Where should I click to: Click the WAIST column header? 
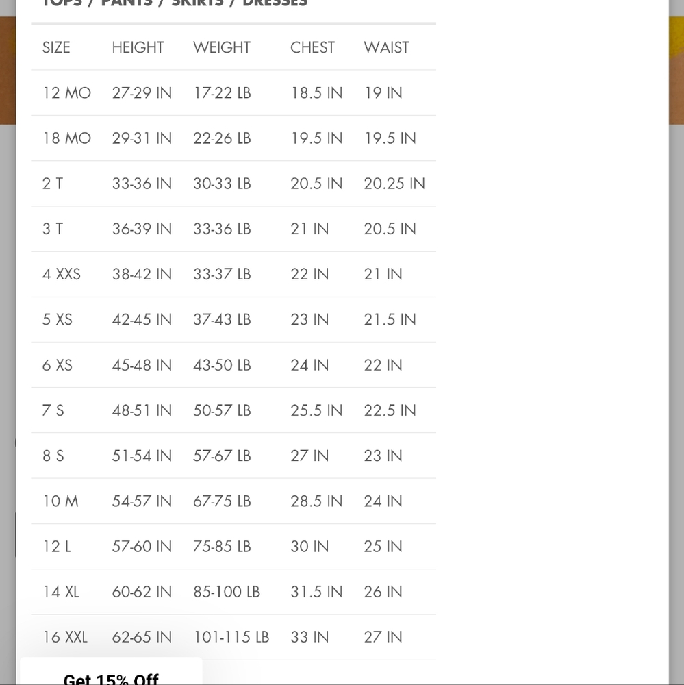386,47
